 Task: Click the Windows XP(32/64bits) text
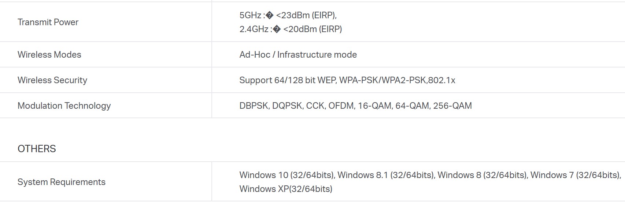click(286, 189)
